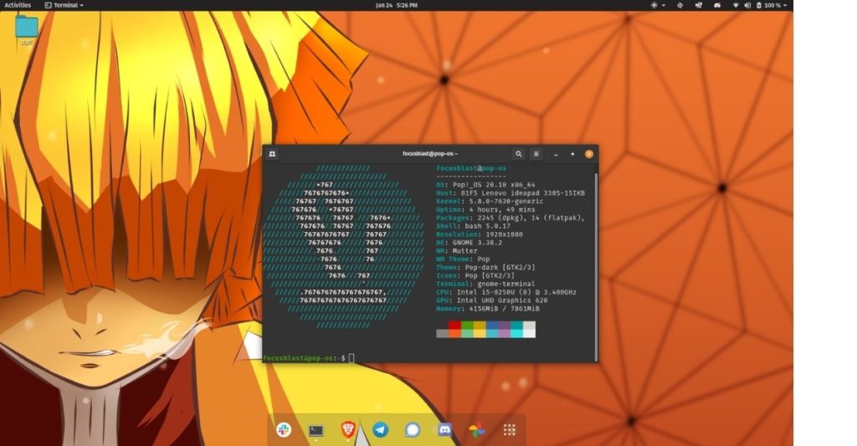Open the stuff folder on desktop

[27, 31]
